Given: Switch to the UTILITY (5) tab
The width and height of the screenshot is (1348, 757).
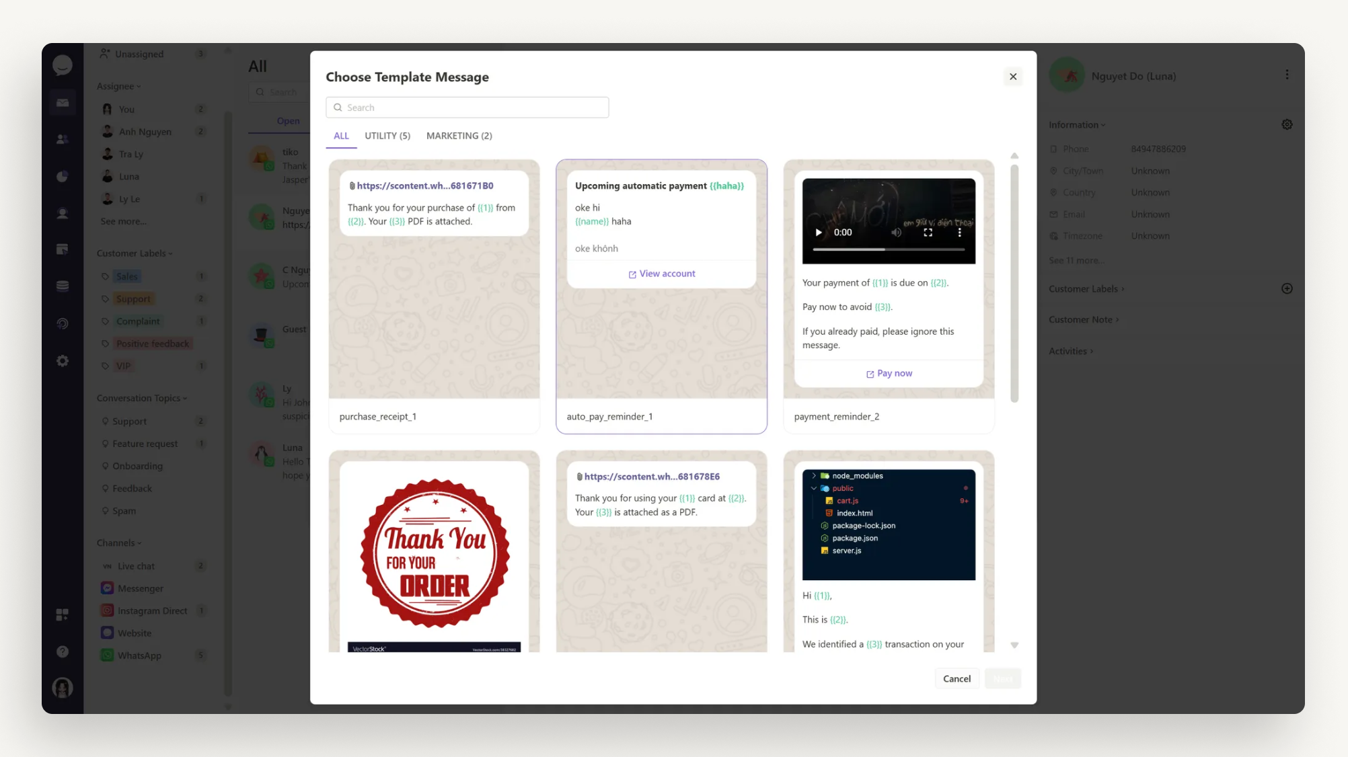Looking at the screenshot, I should pos(387,136).
